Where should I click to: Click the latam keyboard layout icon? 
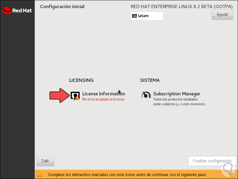pyautogui.click(x=134, y=16)
